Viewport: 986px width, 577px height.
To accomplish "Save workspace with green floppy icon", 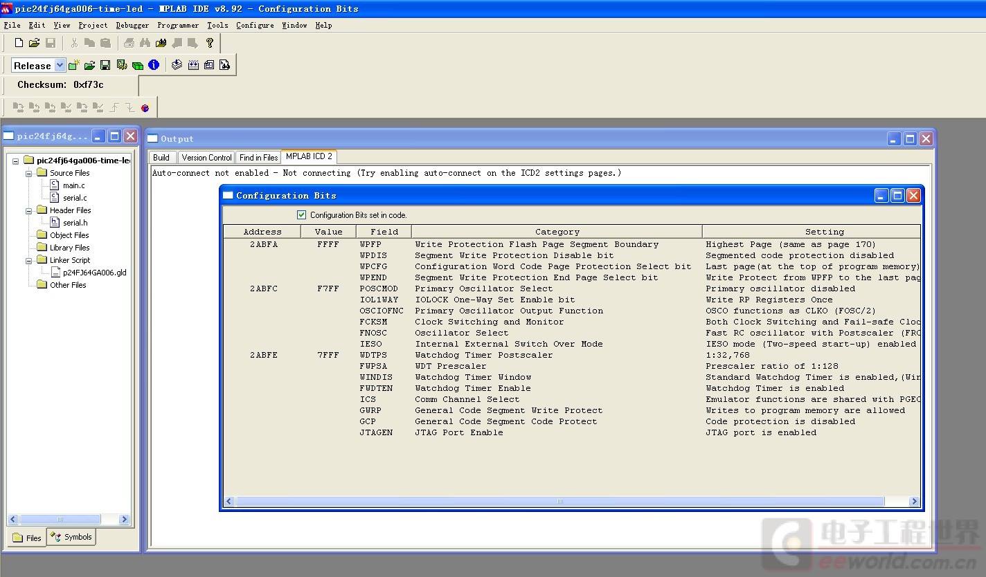I will click(x=105, y=65).
